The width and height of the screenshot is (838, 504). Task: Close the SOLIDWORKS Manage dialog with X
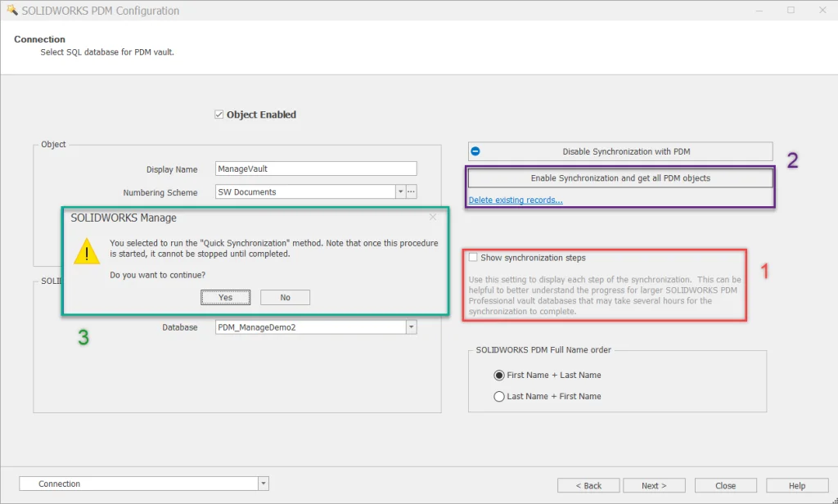(x=433, y=217)
